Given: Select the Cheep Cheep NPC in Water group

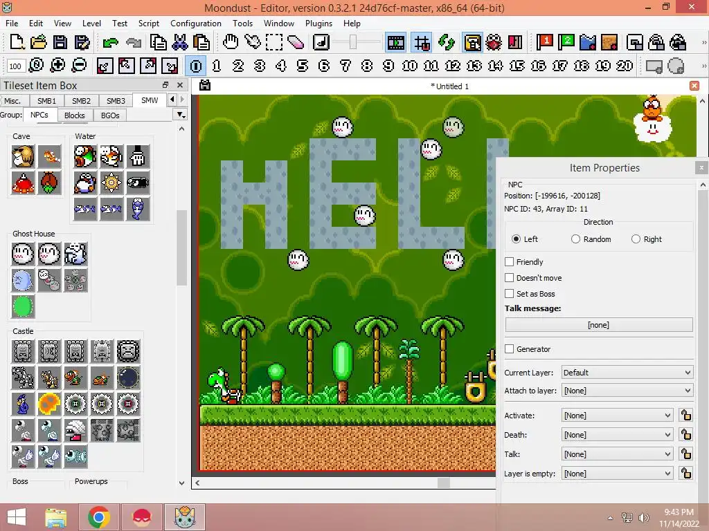Looking at the screenshot, I should coord(111,156).
